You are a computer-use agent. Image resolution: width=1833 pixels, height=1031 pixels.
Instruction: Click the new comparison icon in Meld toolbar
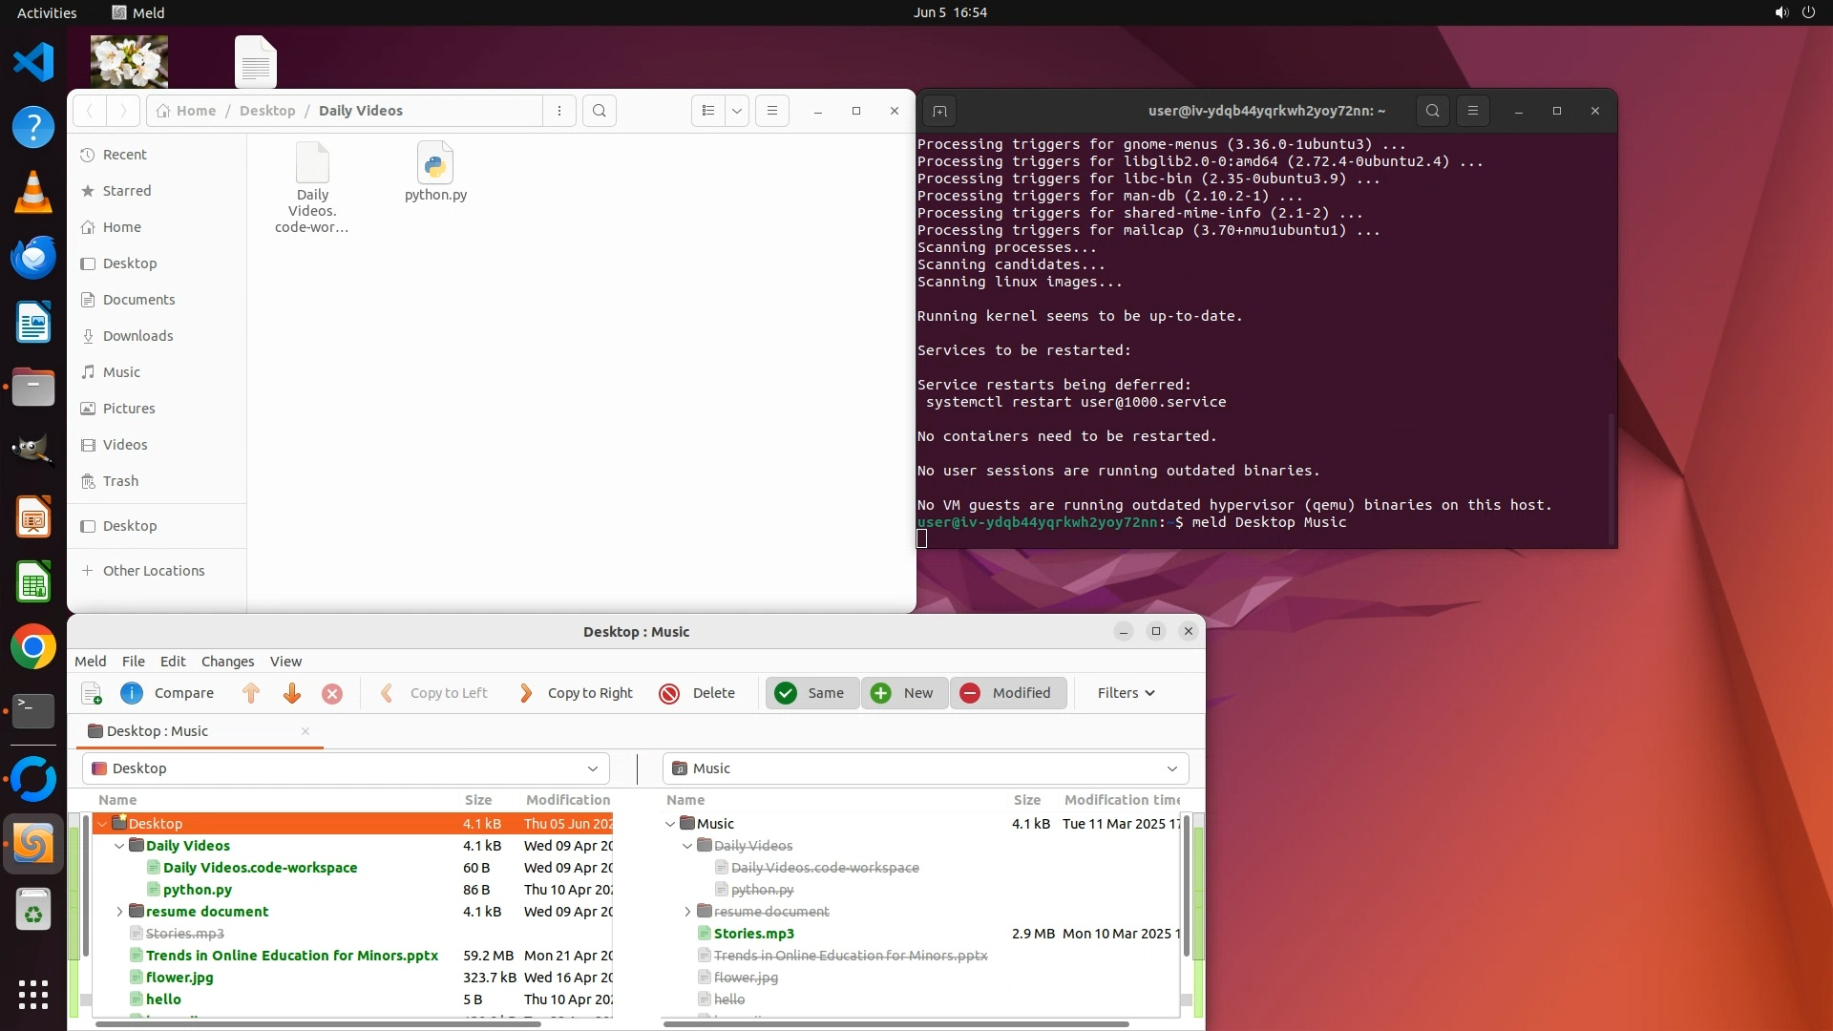(92, 693)
